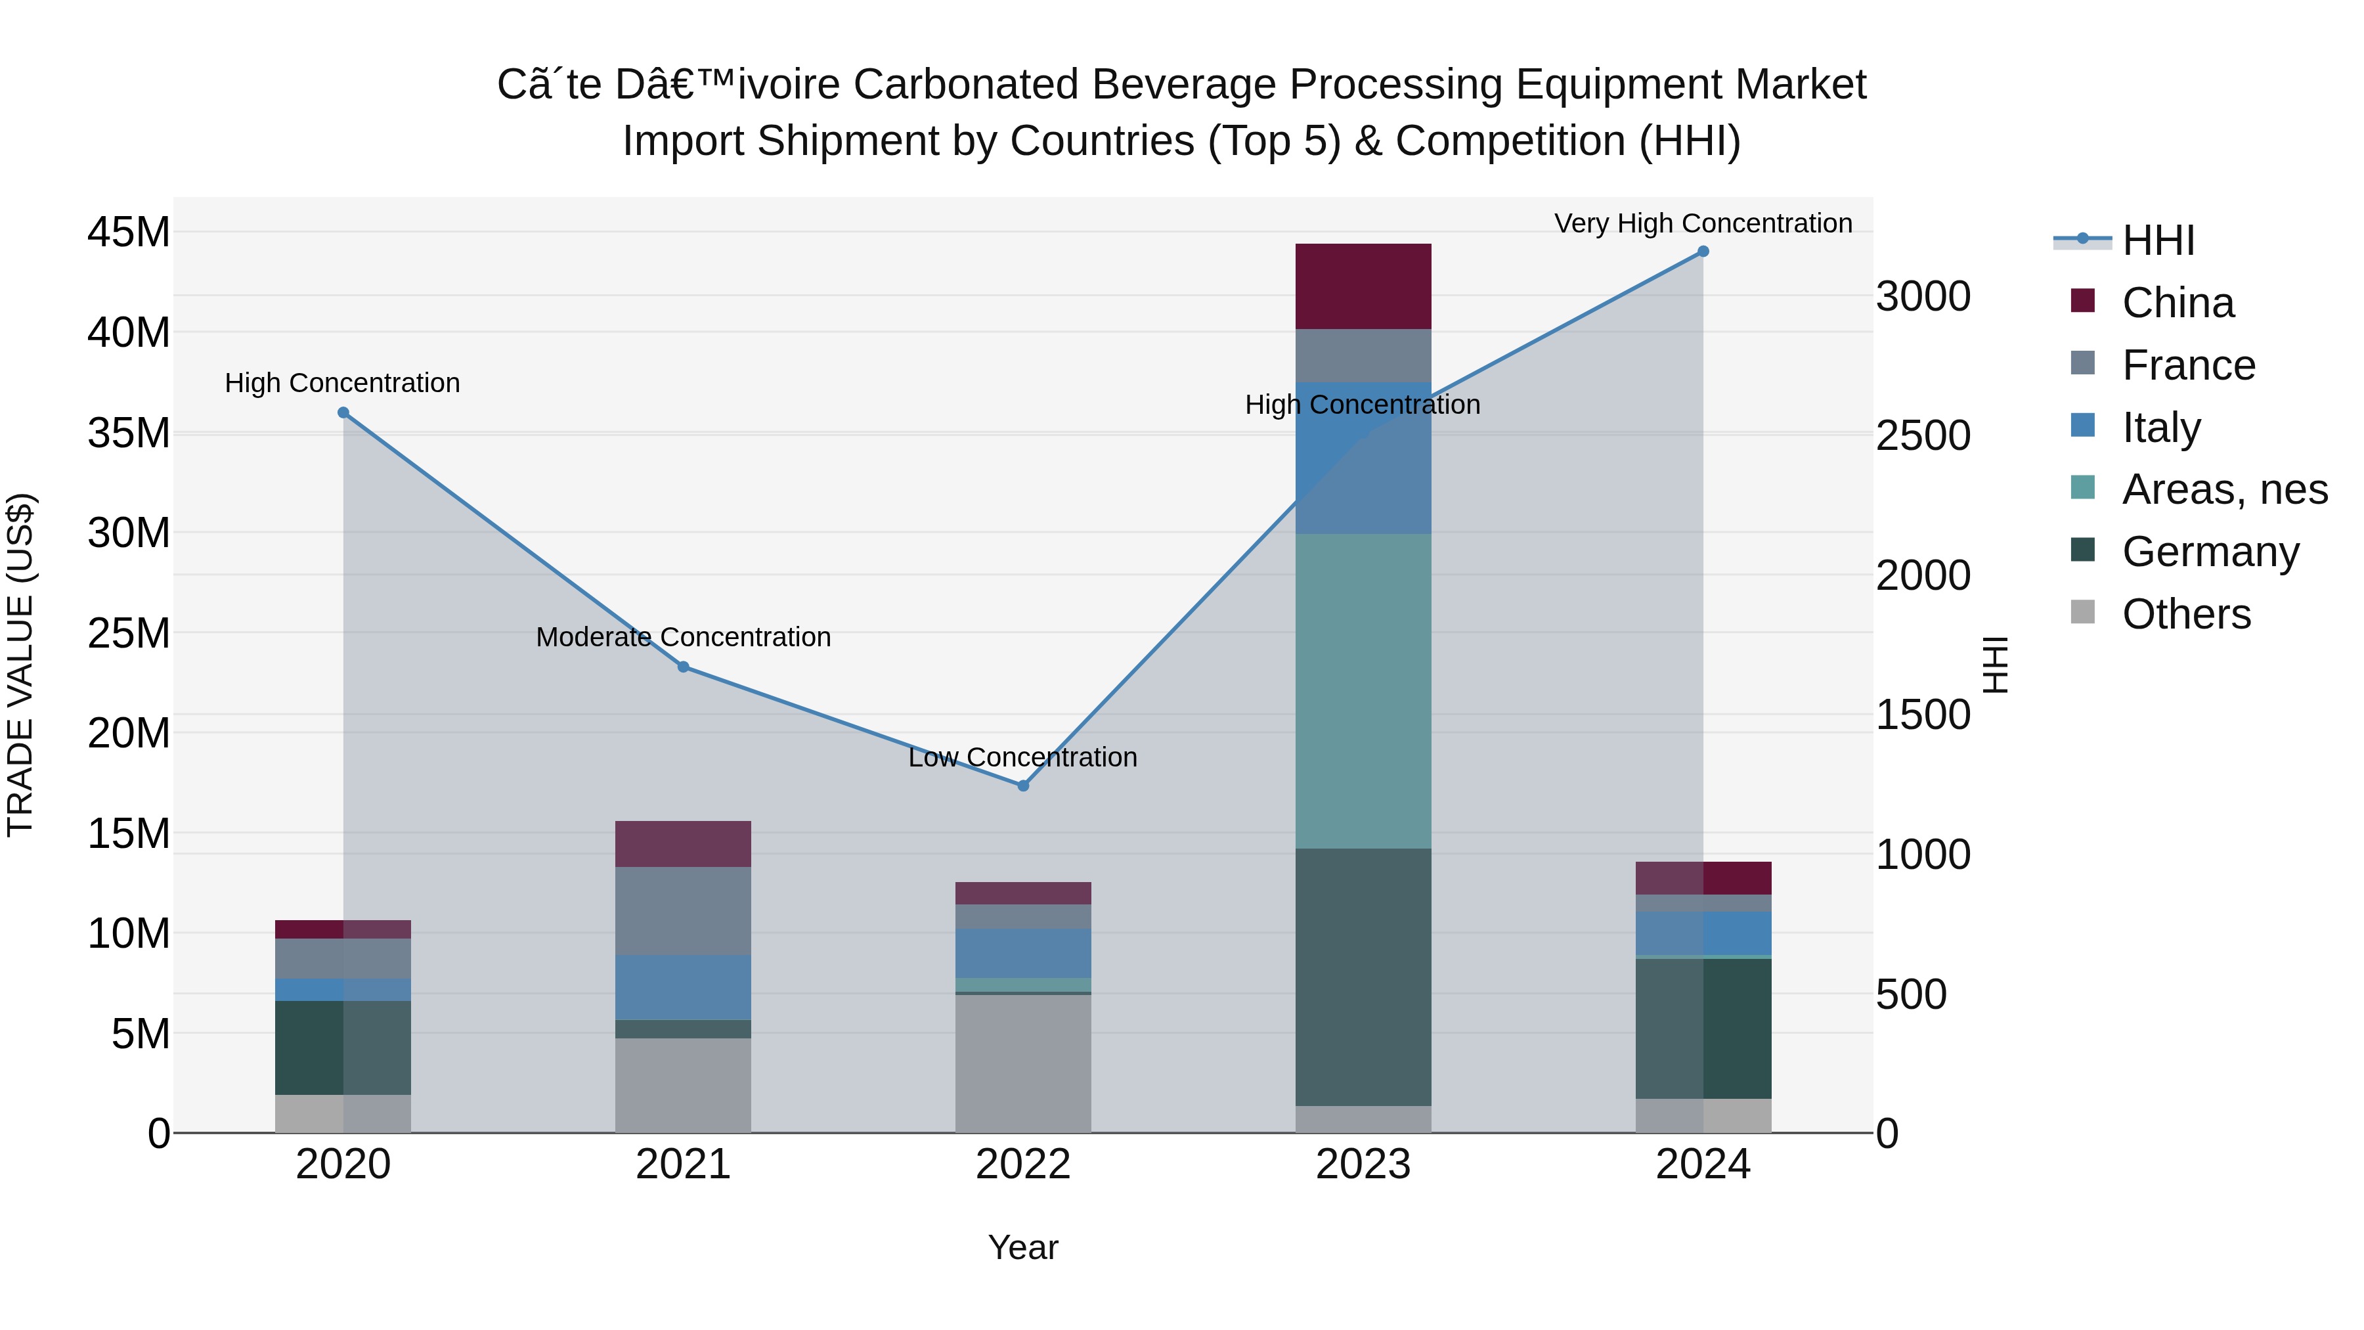2364x1330 pixels.
Task: Click the 'Moderate Concentration' annotation
Action: [684, 637]
